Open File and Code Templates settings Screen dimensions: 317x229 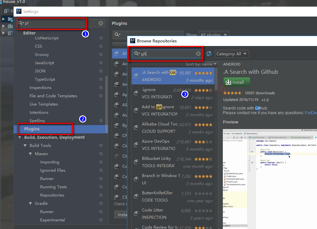53,96
